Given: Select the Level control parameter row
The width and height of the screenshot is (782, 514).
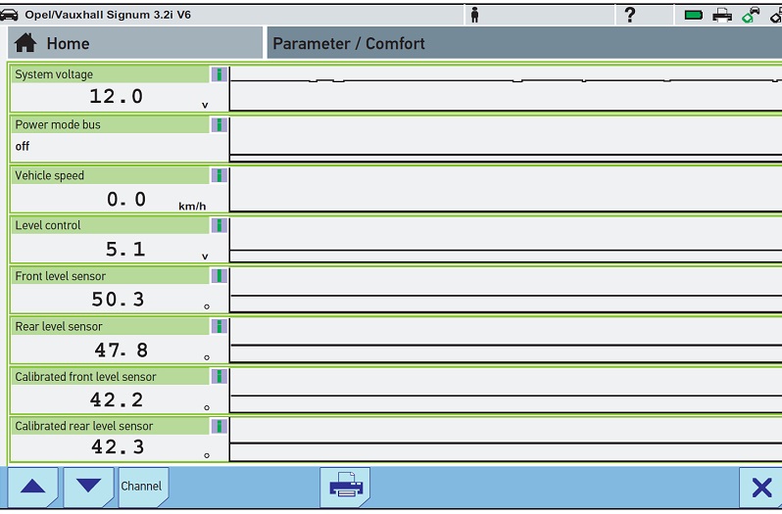Looking at the screenshot, I should click(x=118, y=239).
